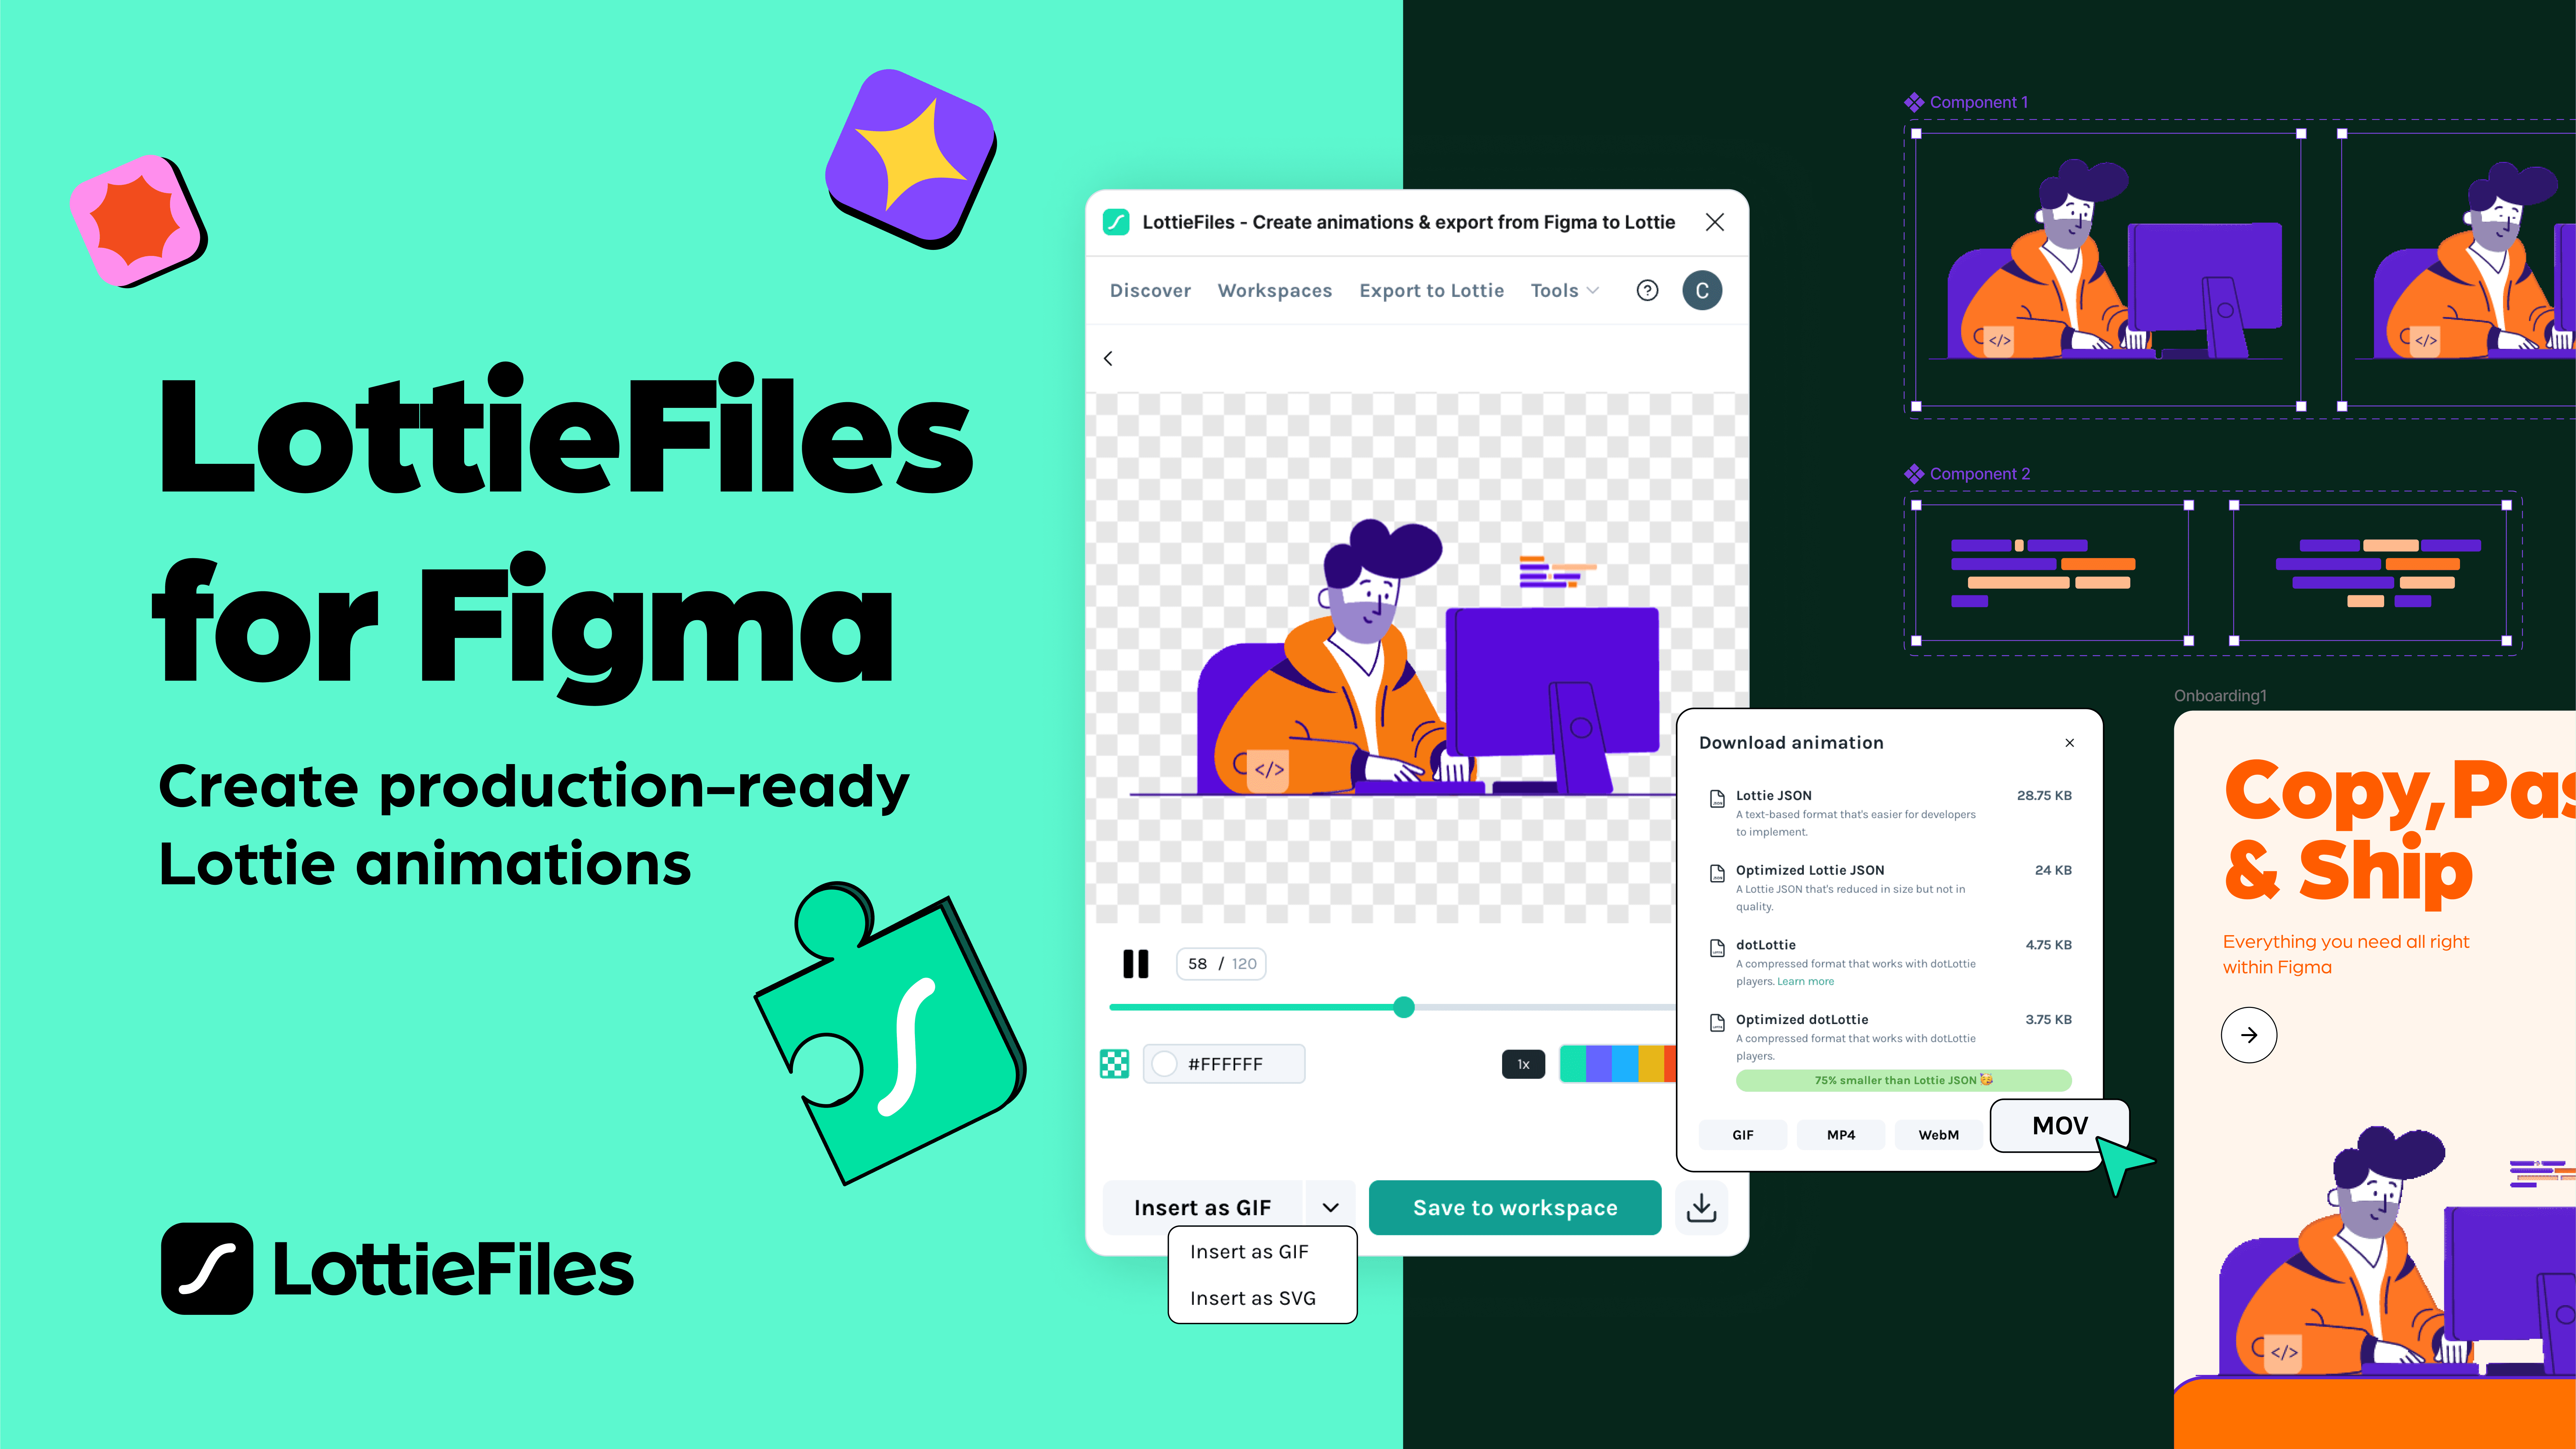
Task: Click the help question mark icon
Action: (1647, 290)
